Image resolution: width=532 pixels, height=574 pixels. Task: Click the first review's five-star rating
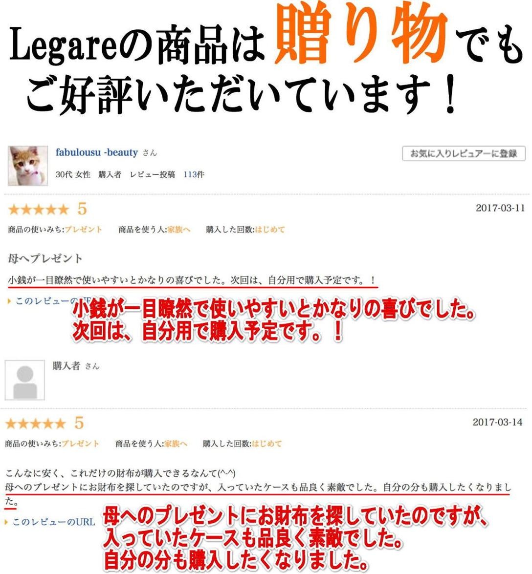pos(39,210)
